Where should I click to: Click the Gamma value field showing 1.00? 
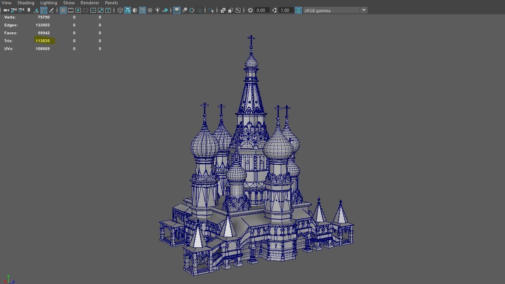pos(286,10)
